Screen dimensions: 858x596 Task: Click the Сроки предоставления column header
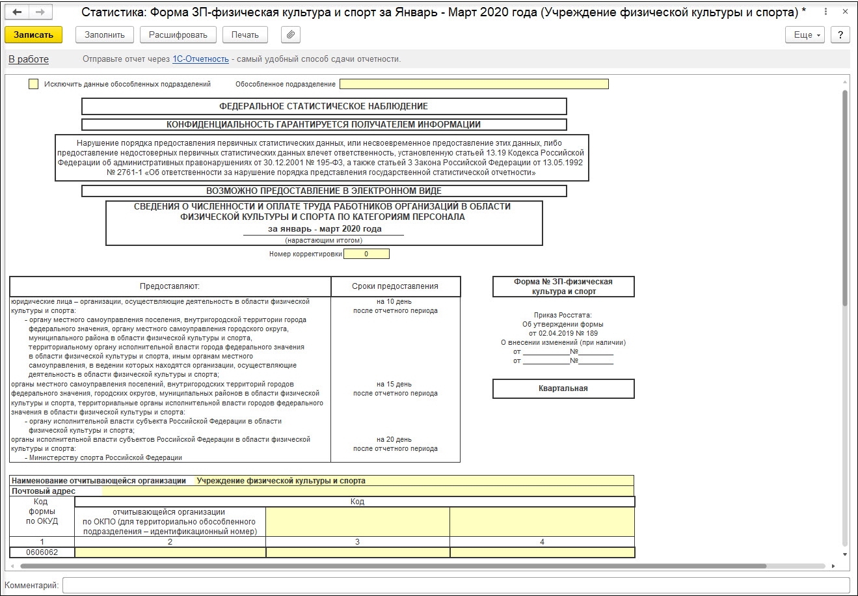395,286
